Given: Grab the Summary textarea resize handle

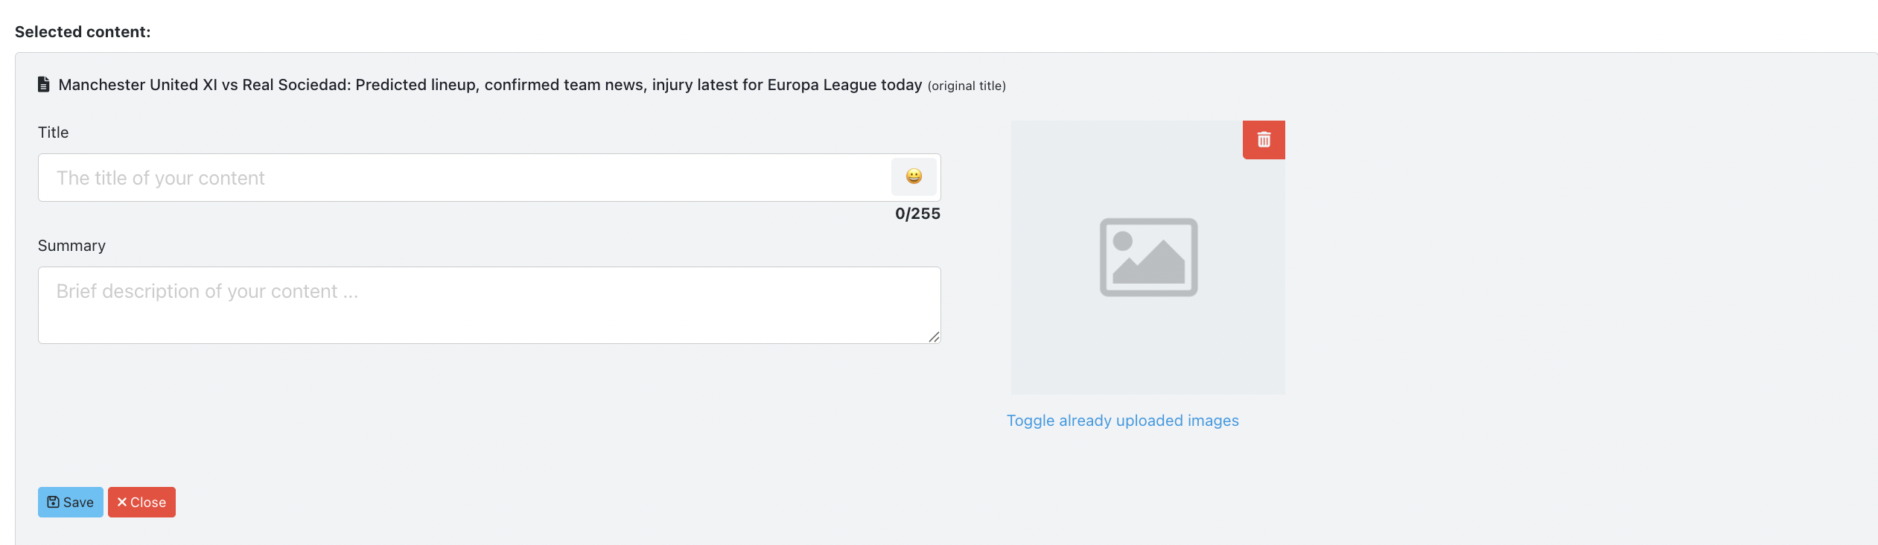Looking at the screenshot, I should point(934,337).
